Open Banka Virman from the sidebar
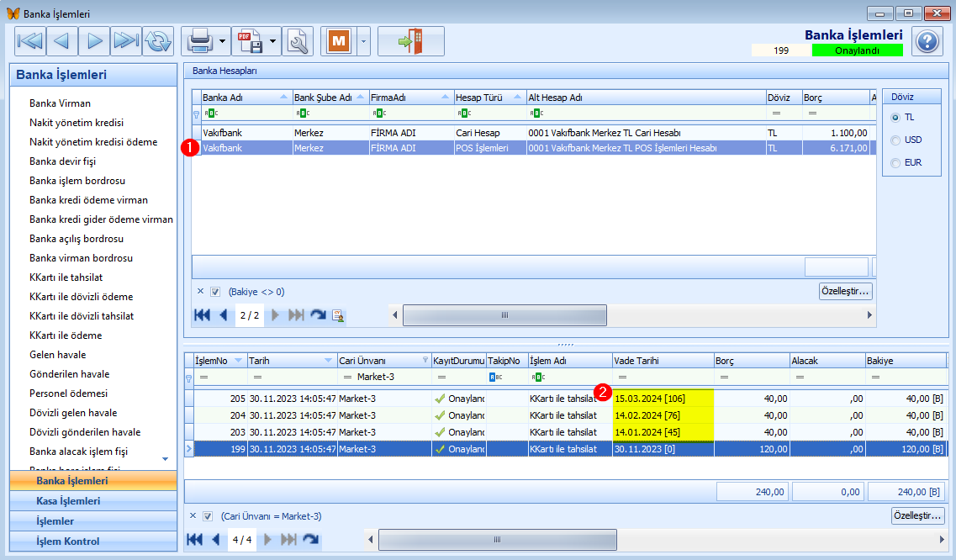Image resolution: width=956 pixels, height=560 pixels. pos(60,103)
